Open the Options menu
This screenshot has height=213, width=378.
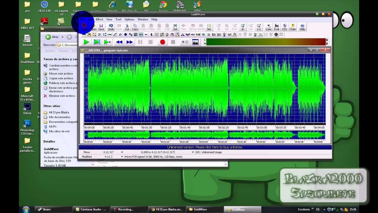click(x=129, y=20)
